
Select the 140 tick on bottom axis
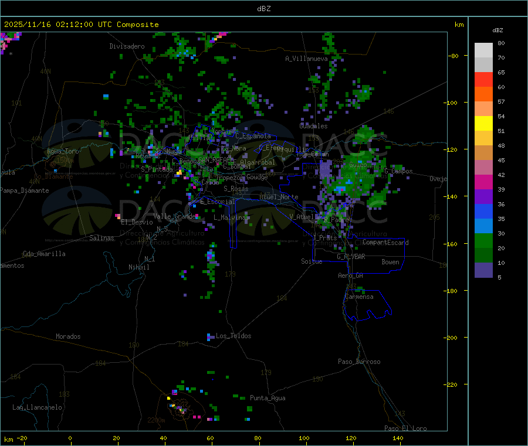click(x=398, y=438)
